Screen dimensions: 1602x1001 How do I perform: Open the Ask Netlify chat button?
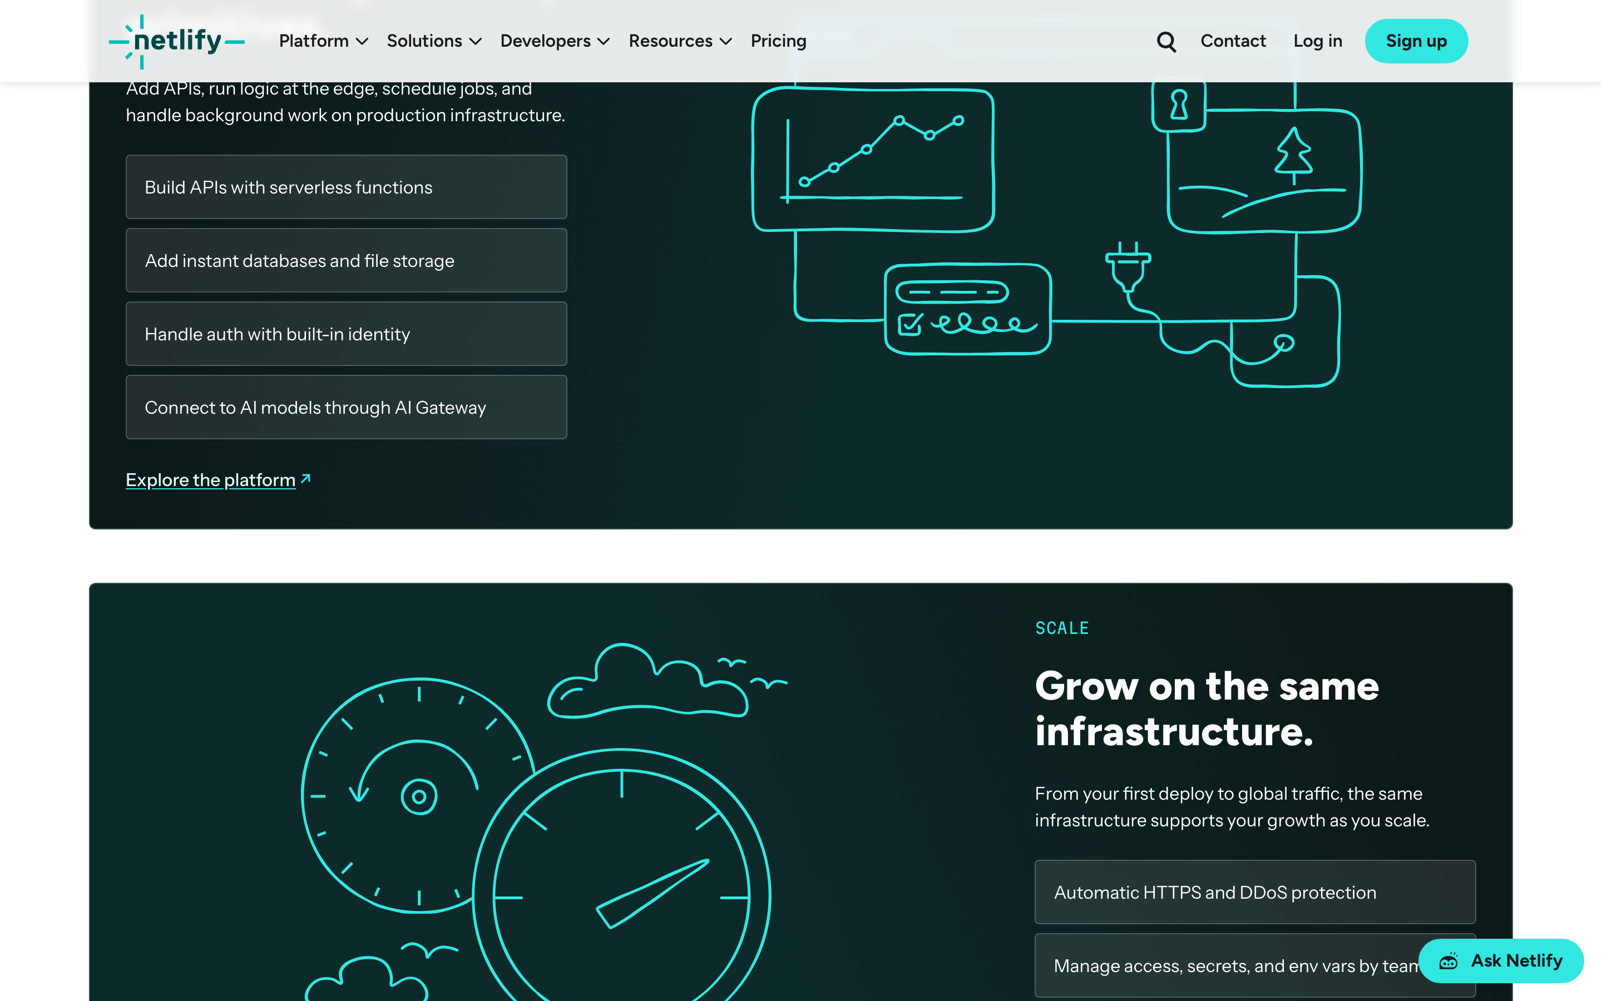1501,960
